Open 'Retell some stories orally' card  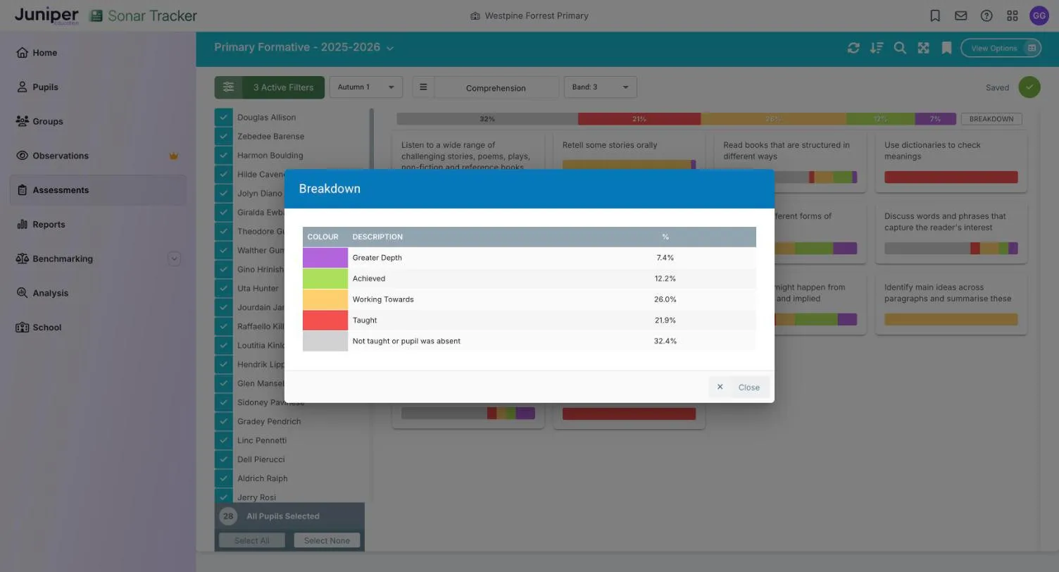(629, 151)
